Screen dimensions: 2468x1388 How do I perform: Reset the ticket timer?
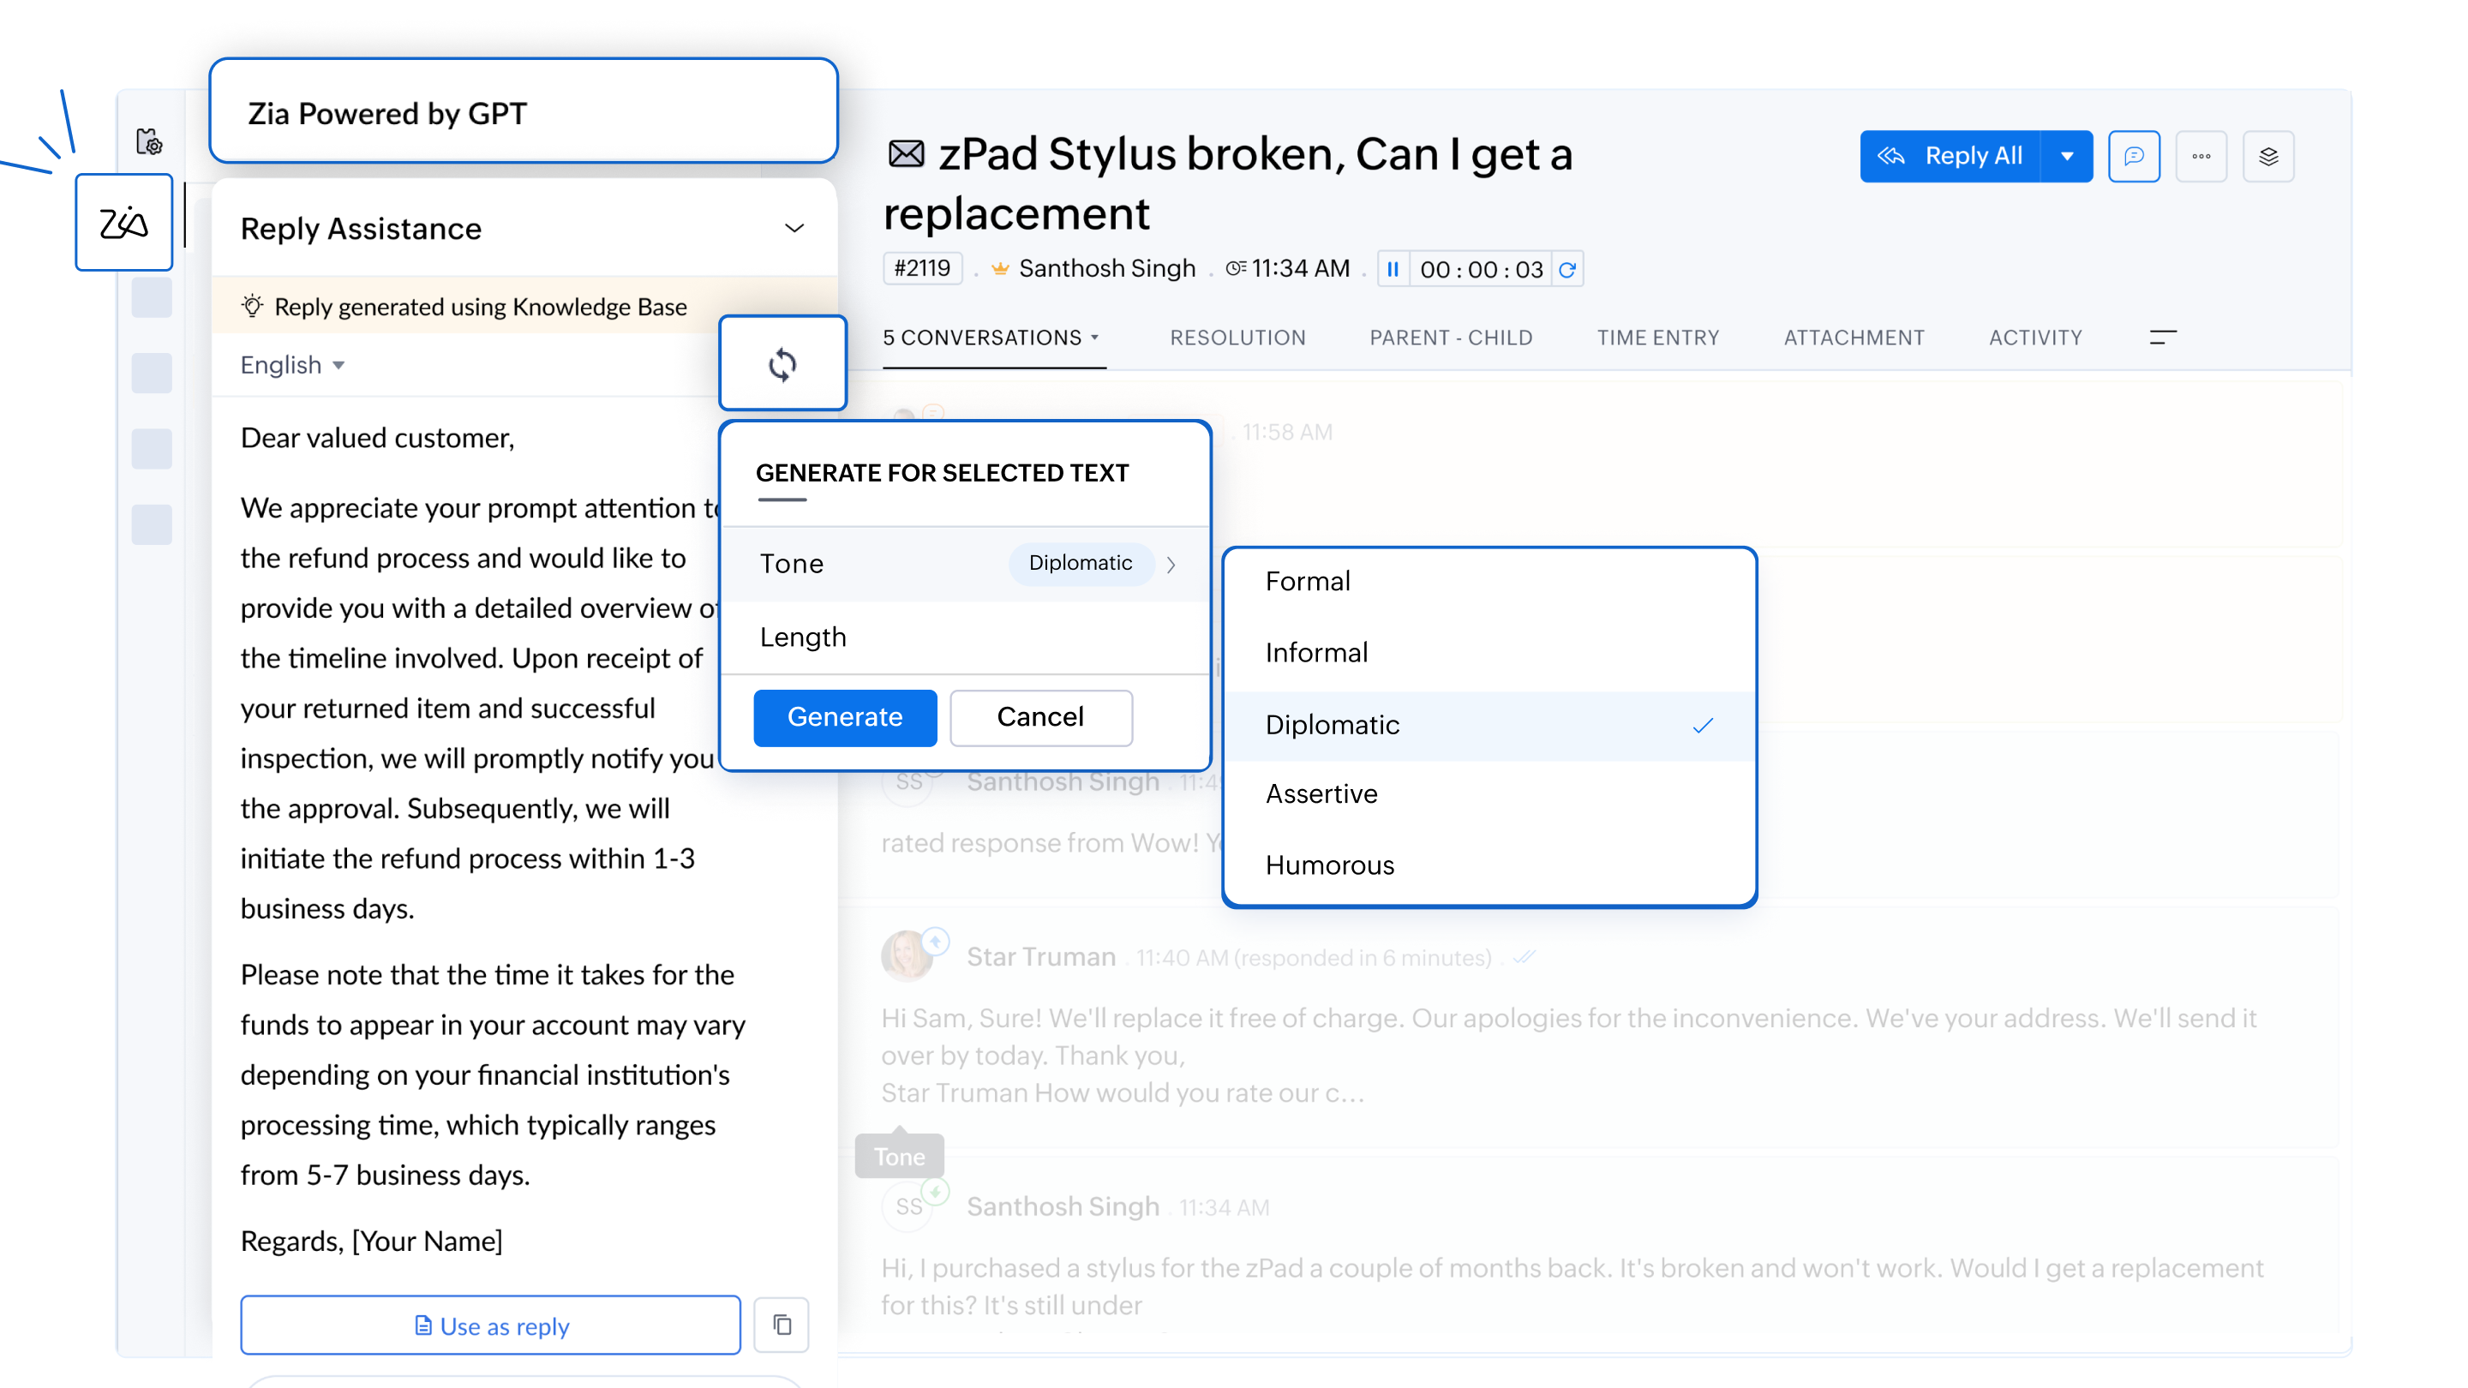click(1567, 270)
